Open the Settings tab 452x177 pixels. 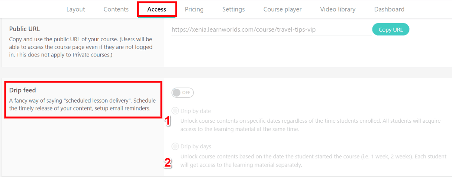point(233,9)
